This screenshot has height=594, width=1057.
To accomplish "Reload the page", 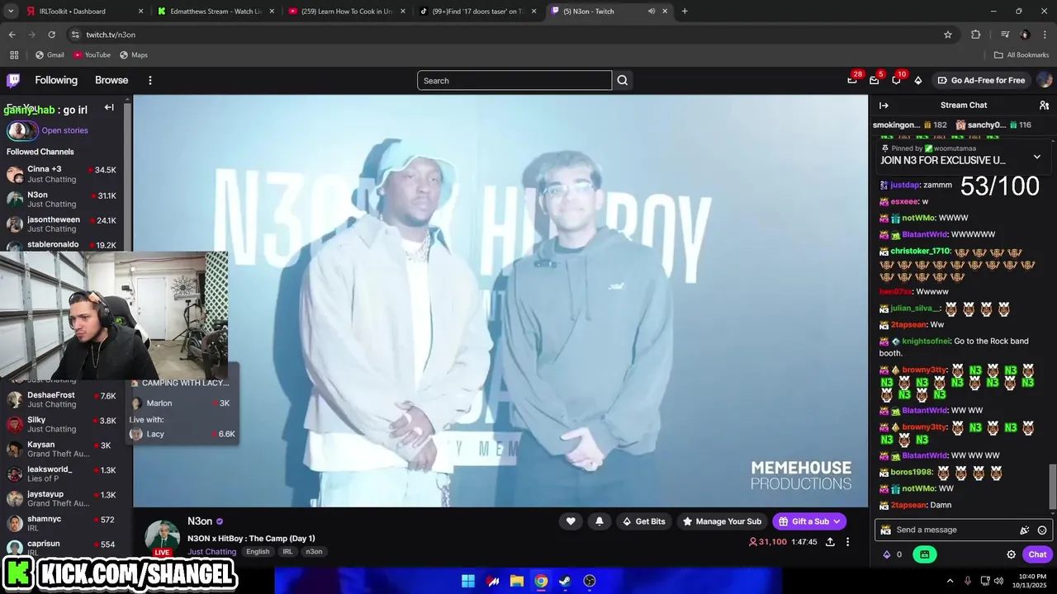I will point(51,35).
